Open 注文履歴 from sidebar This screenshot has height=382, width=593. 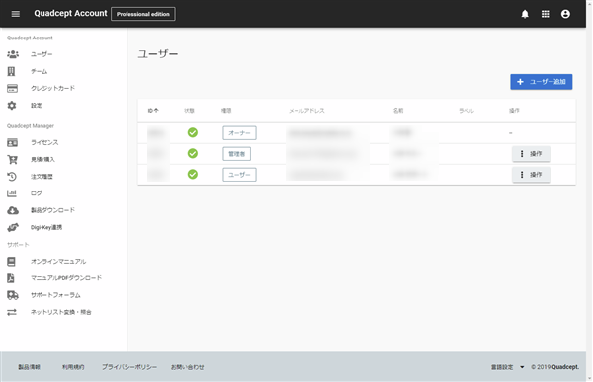pyautogui.click(x=42, y=177)
